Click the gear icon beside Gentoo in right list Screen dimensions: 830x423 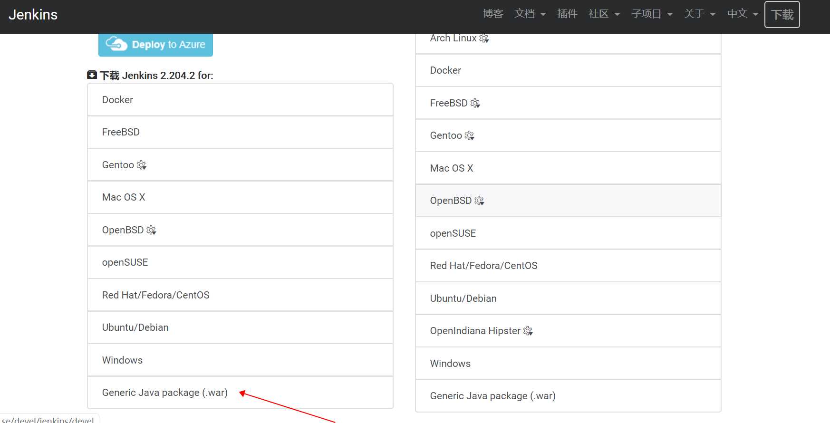(x=469, y=135)
